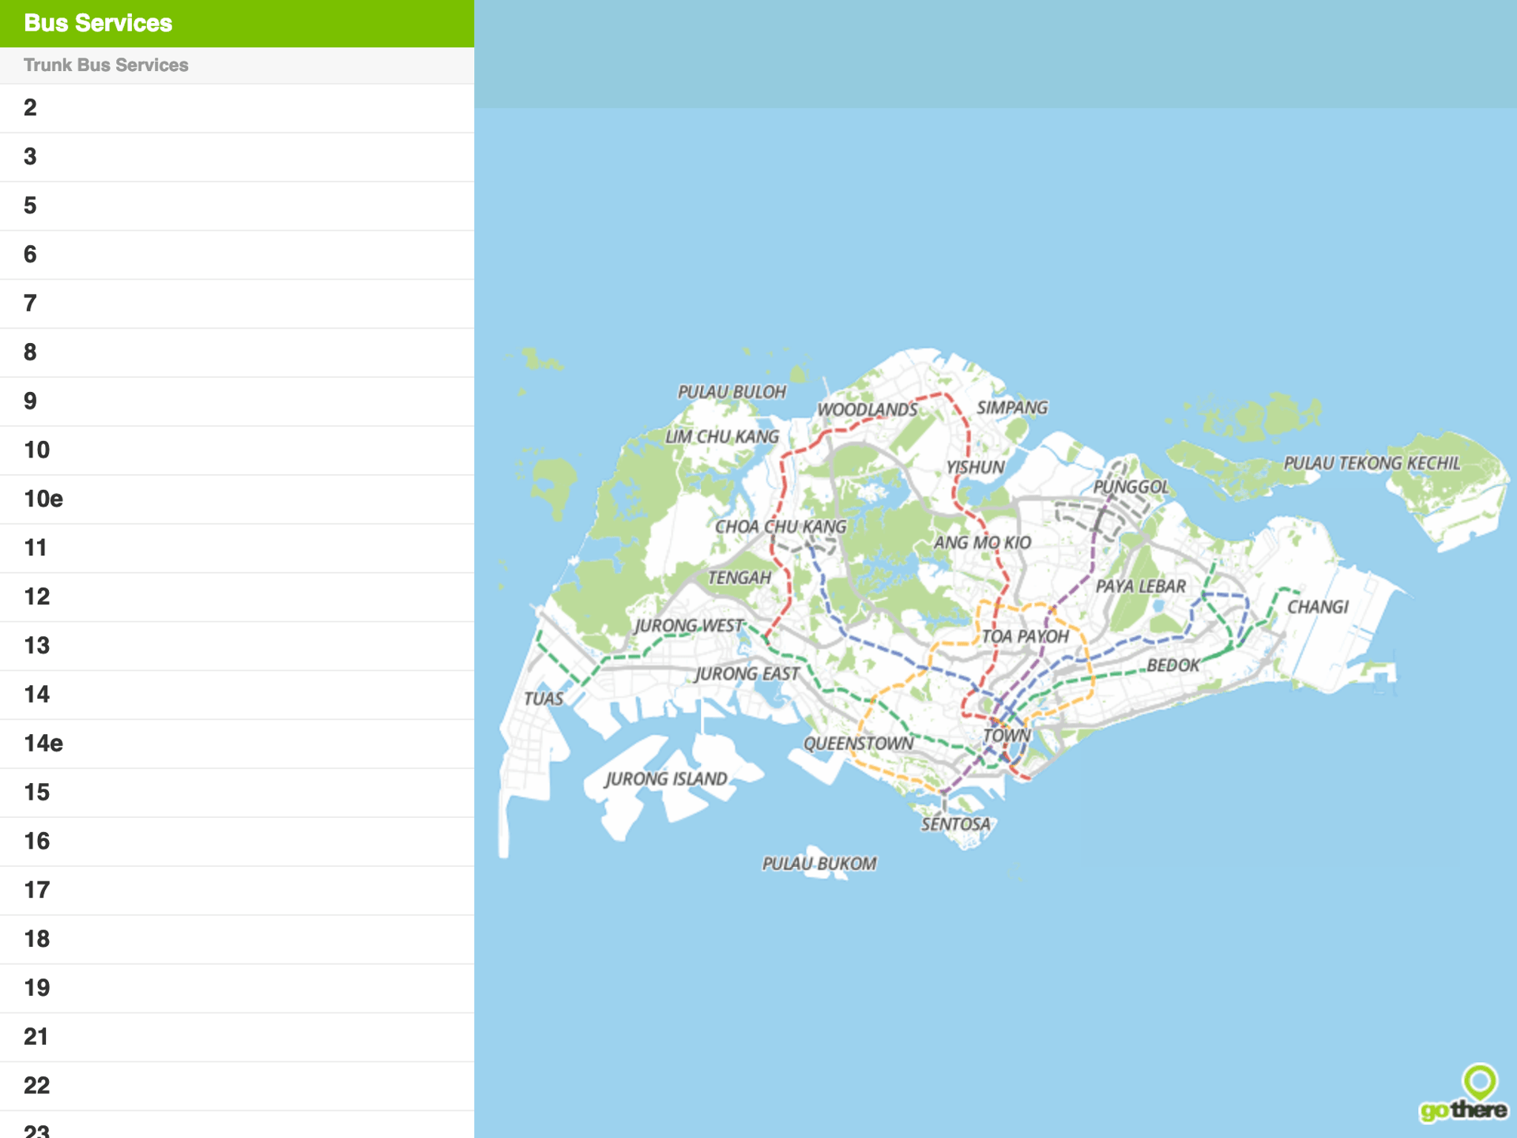Open bus service 10 details
The image size is (1517, 1138).
coord(36,450)
